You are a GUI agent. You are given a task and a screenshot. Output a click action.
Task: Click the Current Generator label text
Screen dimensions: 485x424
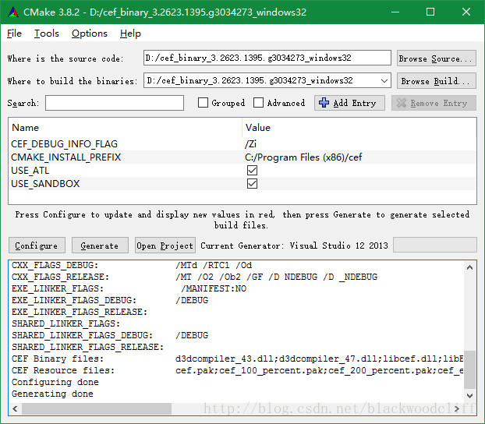[294, 246]
